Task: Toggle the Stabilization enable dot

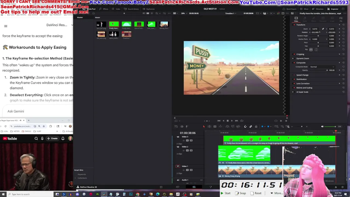Action: (294, 79)
